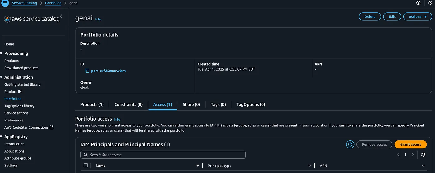Click page number 1 in pagination

click(x=405, y=155)
